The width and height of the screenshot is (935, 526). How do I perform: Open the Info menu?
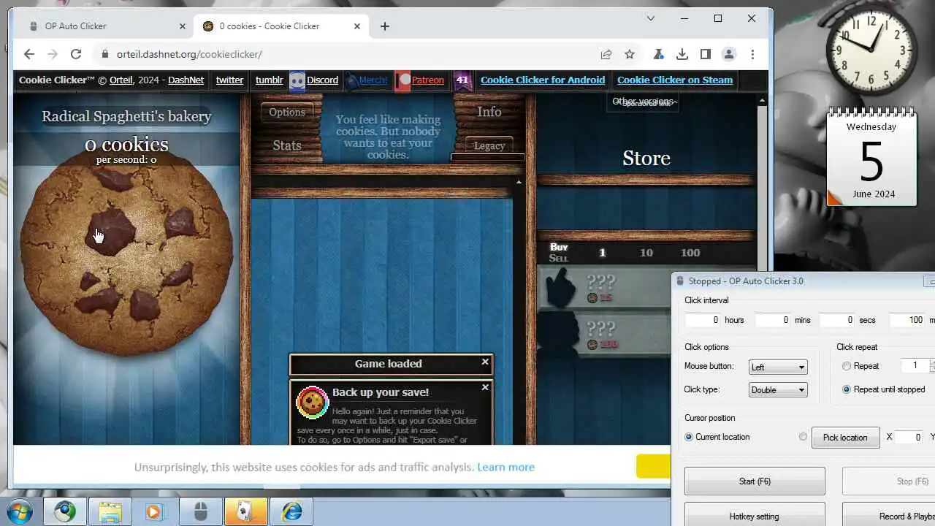pos(489,112)
